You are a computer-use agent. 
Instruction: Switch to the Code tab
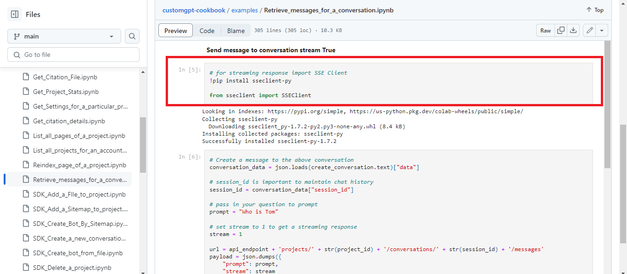tap(207, 30)
